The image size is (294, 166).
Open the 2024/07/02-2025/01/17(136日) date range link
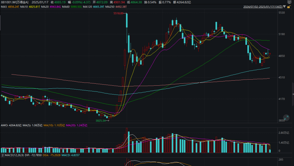tap(263, 7)
